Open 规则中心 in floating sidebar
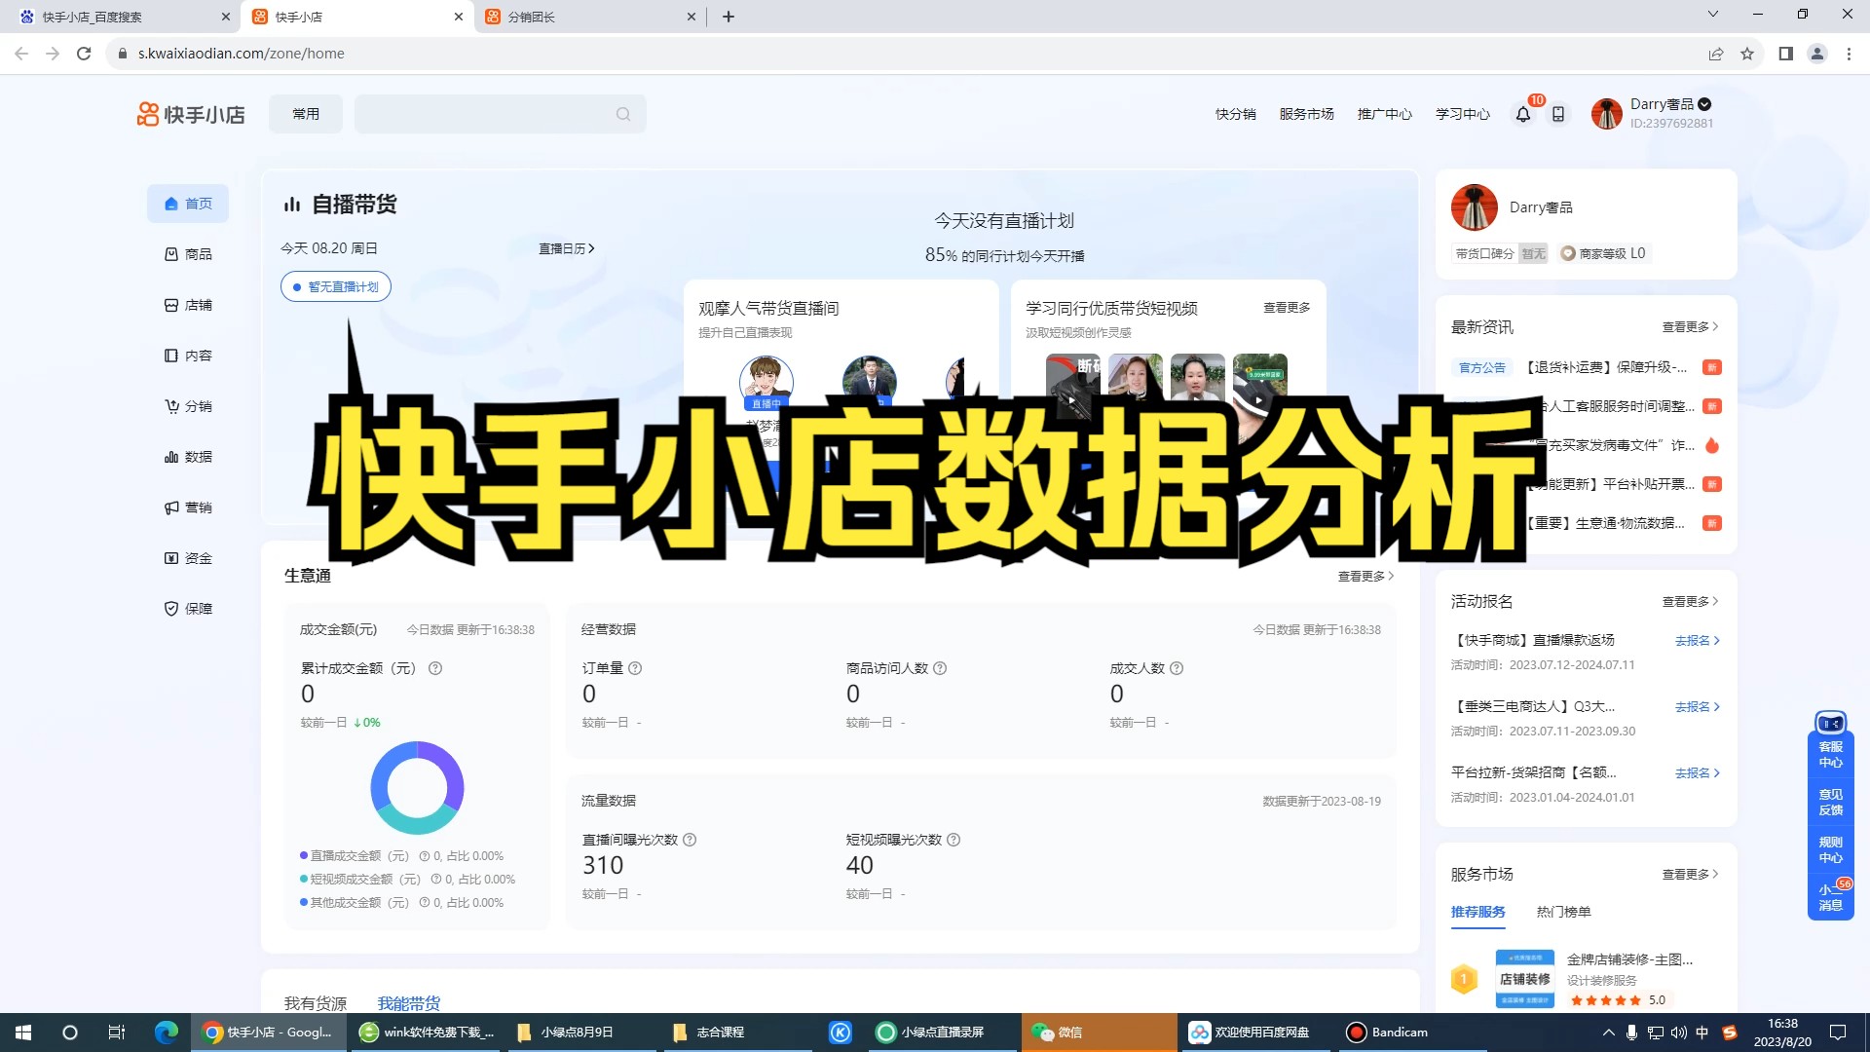The height and width of the screenshot is (1052, 1870). click(1831, 849)
